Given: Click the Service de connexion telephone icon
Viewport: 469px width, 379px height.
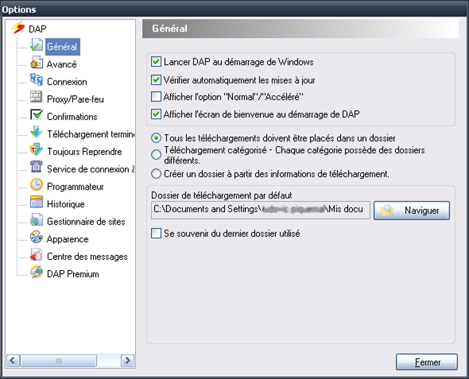Looking at the screenshot, I should coord(36,167).
